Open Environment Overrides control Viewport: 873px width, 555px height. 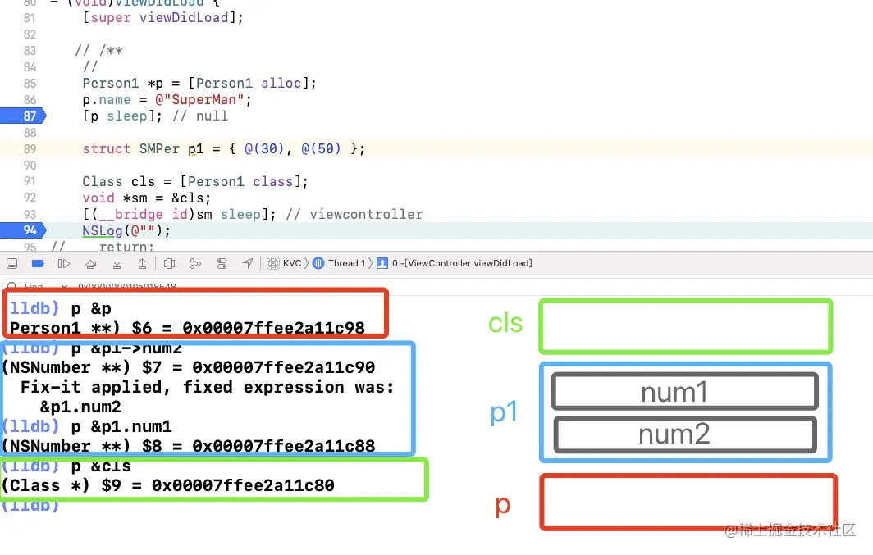(x=222, y=264)
